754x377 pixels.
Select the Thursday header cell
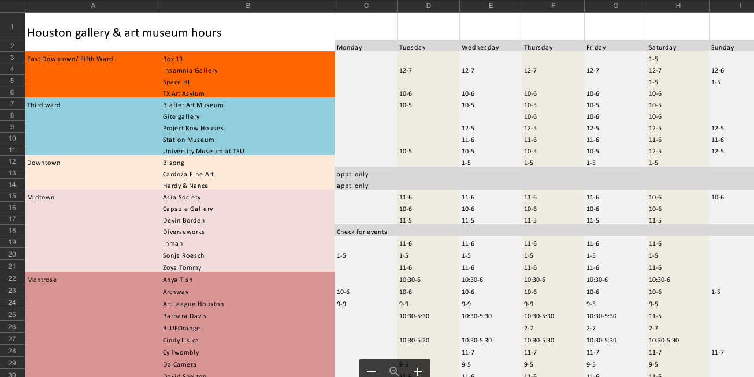pos(554,46)
